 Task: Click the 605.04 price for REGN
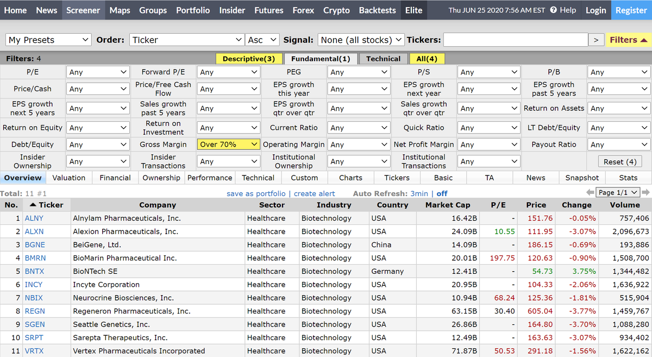point(540,311)
